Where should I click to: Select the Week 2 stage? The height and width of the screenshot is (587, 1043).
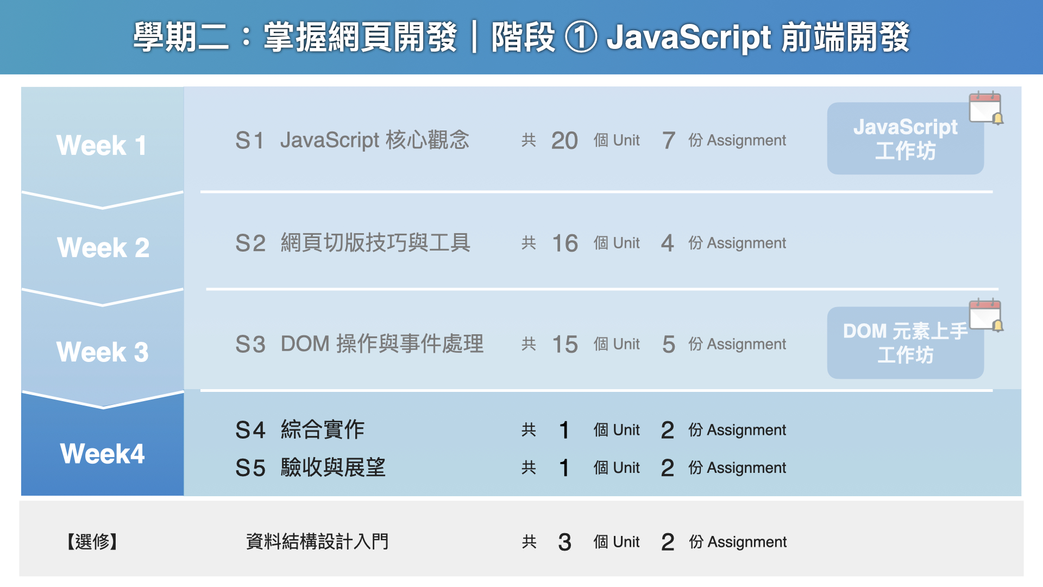point(102,247)
